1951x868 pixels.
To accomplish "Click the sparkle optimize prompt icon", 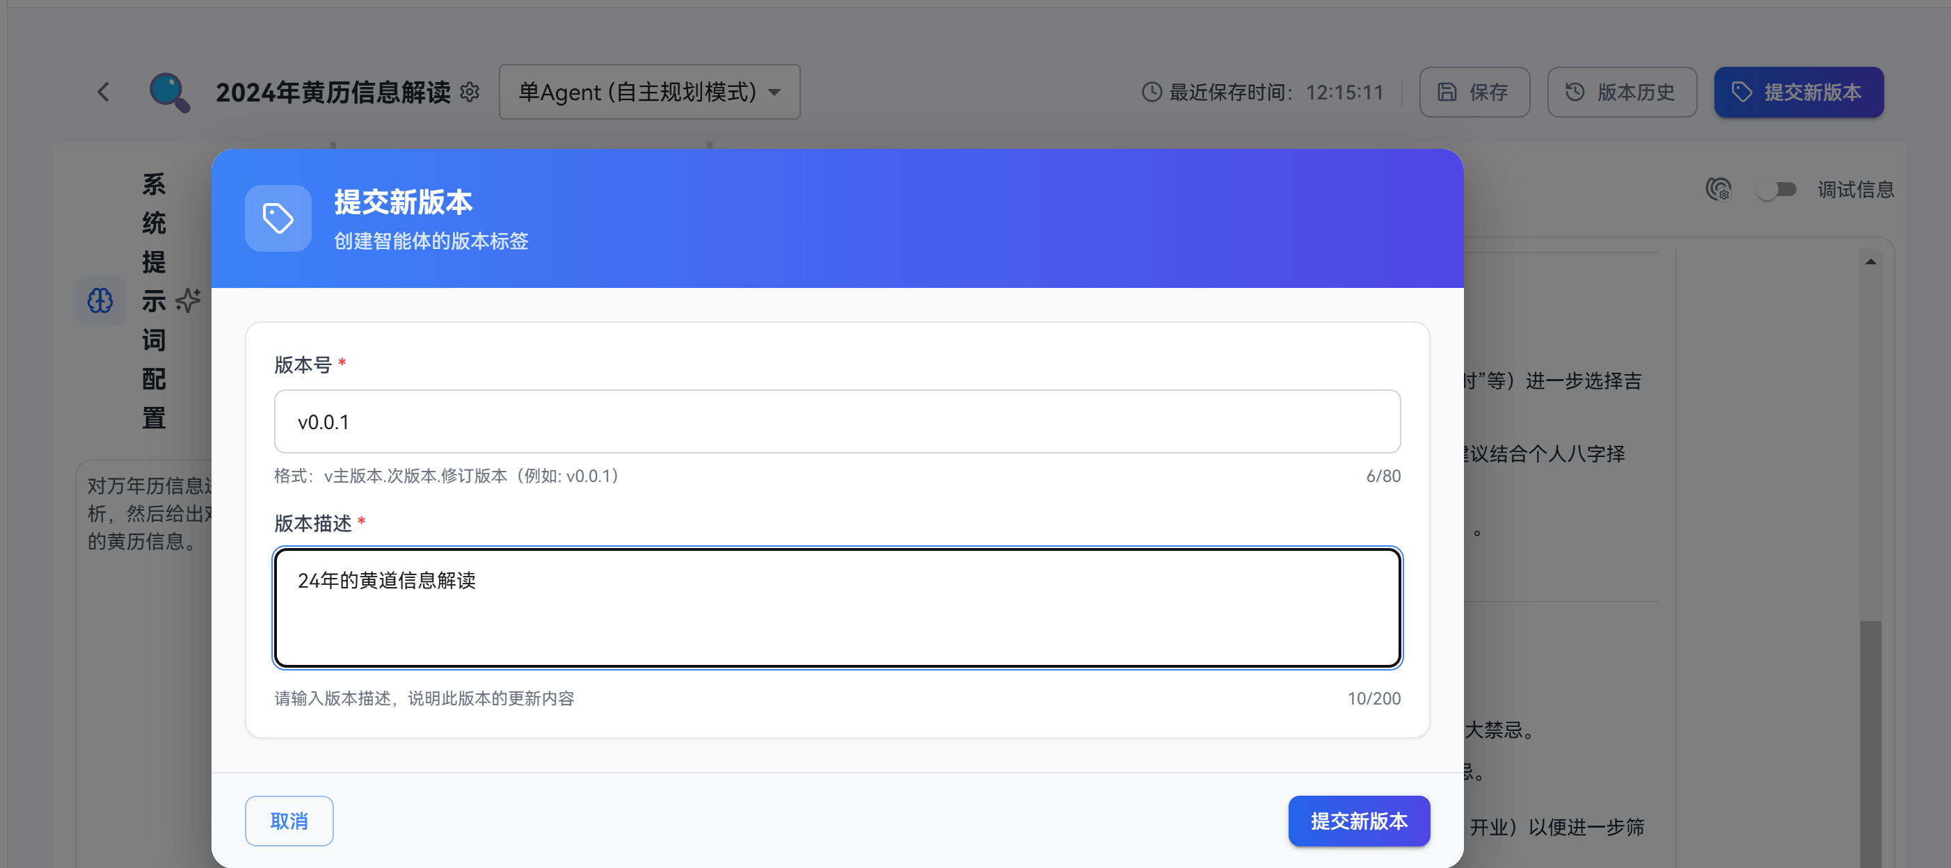I will [x=188, y=300].
